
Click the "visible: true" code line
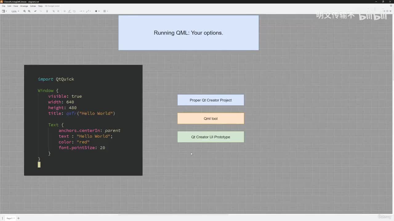click(65, 96)
